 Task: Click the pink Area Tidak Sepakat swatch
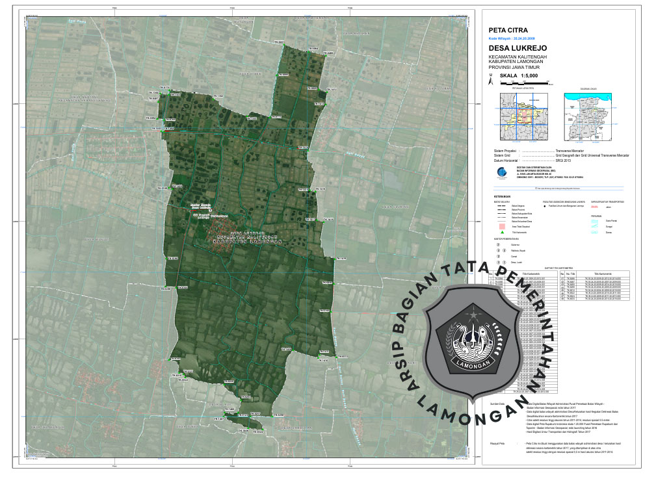pyautogui.click(x=502, y=226)
